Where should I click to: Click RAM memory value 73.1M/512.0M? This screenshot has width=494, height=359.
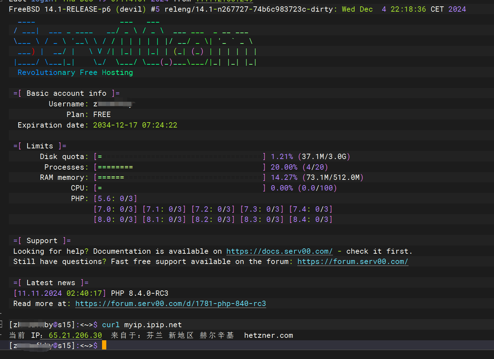click(x=333, y=177)
